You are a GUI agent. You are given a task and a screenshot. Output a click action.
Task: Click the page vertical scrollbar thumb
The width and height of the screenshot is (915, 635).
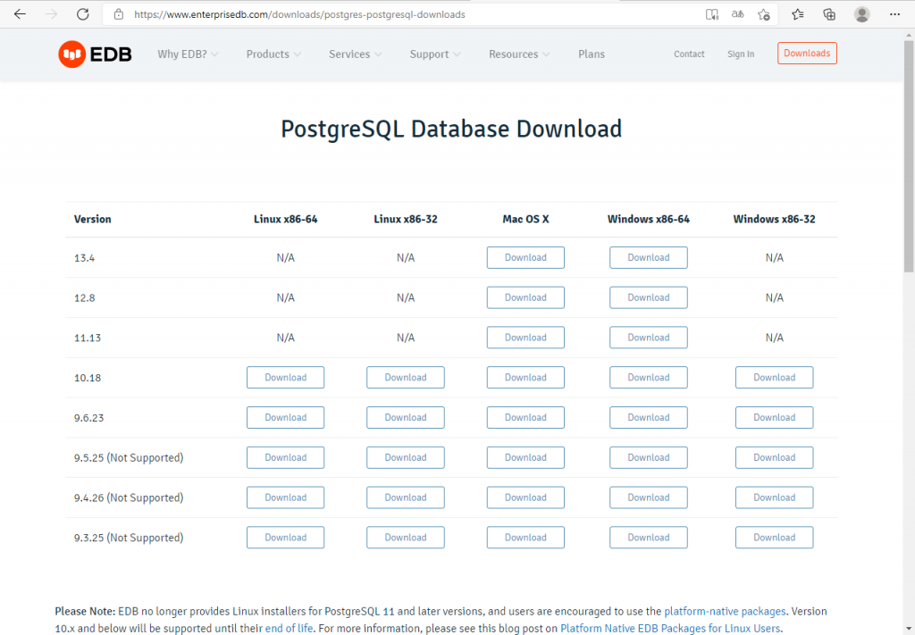point(909,155)
